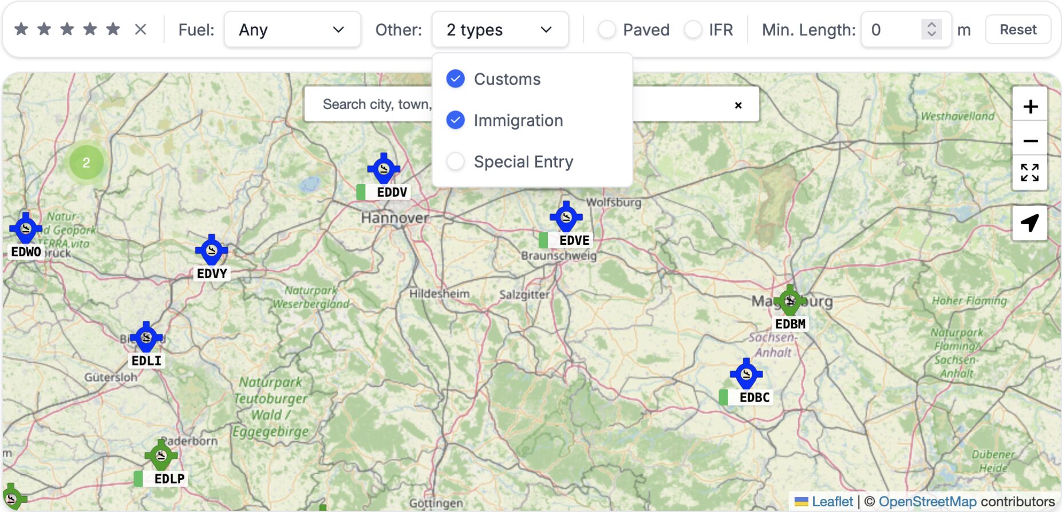
Task: Open the Fuel dropdown
Action: (292, 30)
